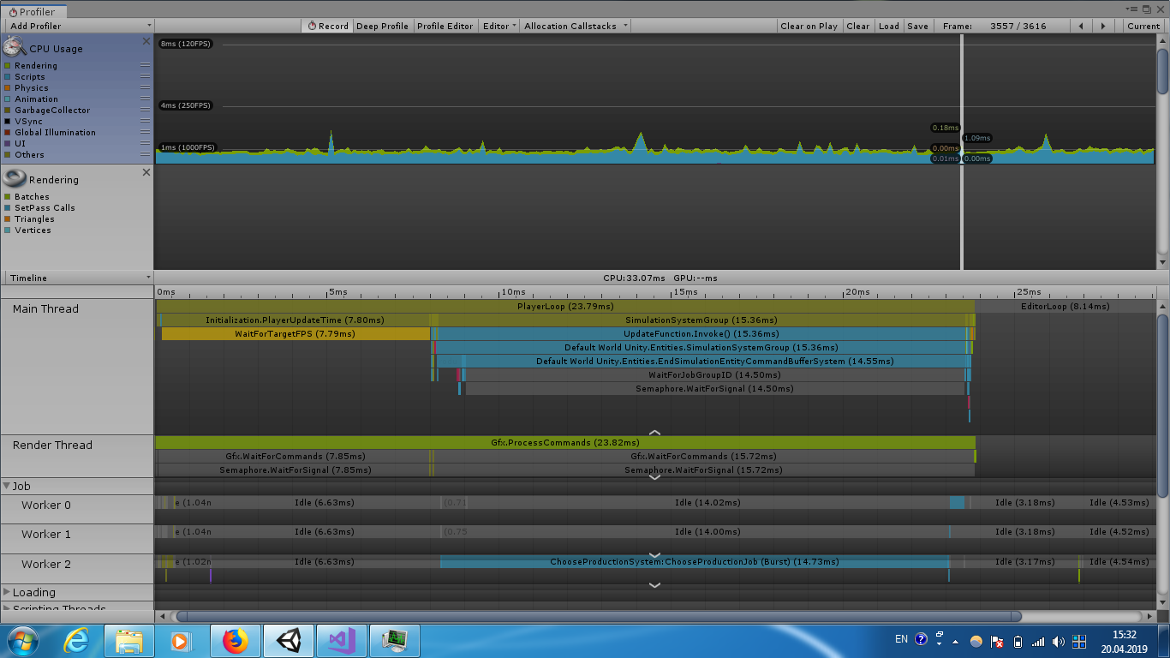Click the CPU Usage stopwatch icon

(x=15, y=47)
